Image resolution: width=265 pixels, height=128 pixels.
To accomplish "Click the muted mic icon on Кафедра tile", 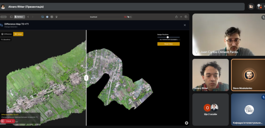I will click(263, 97).
